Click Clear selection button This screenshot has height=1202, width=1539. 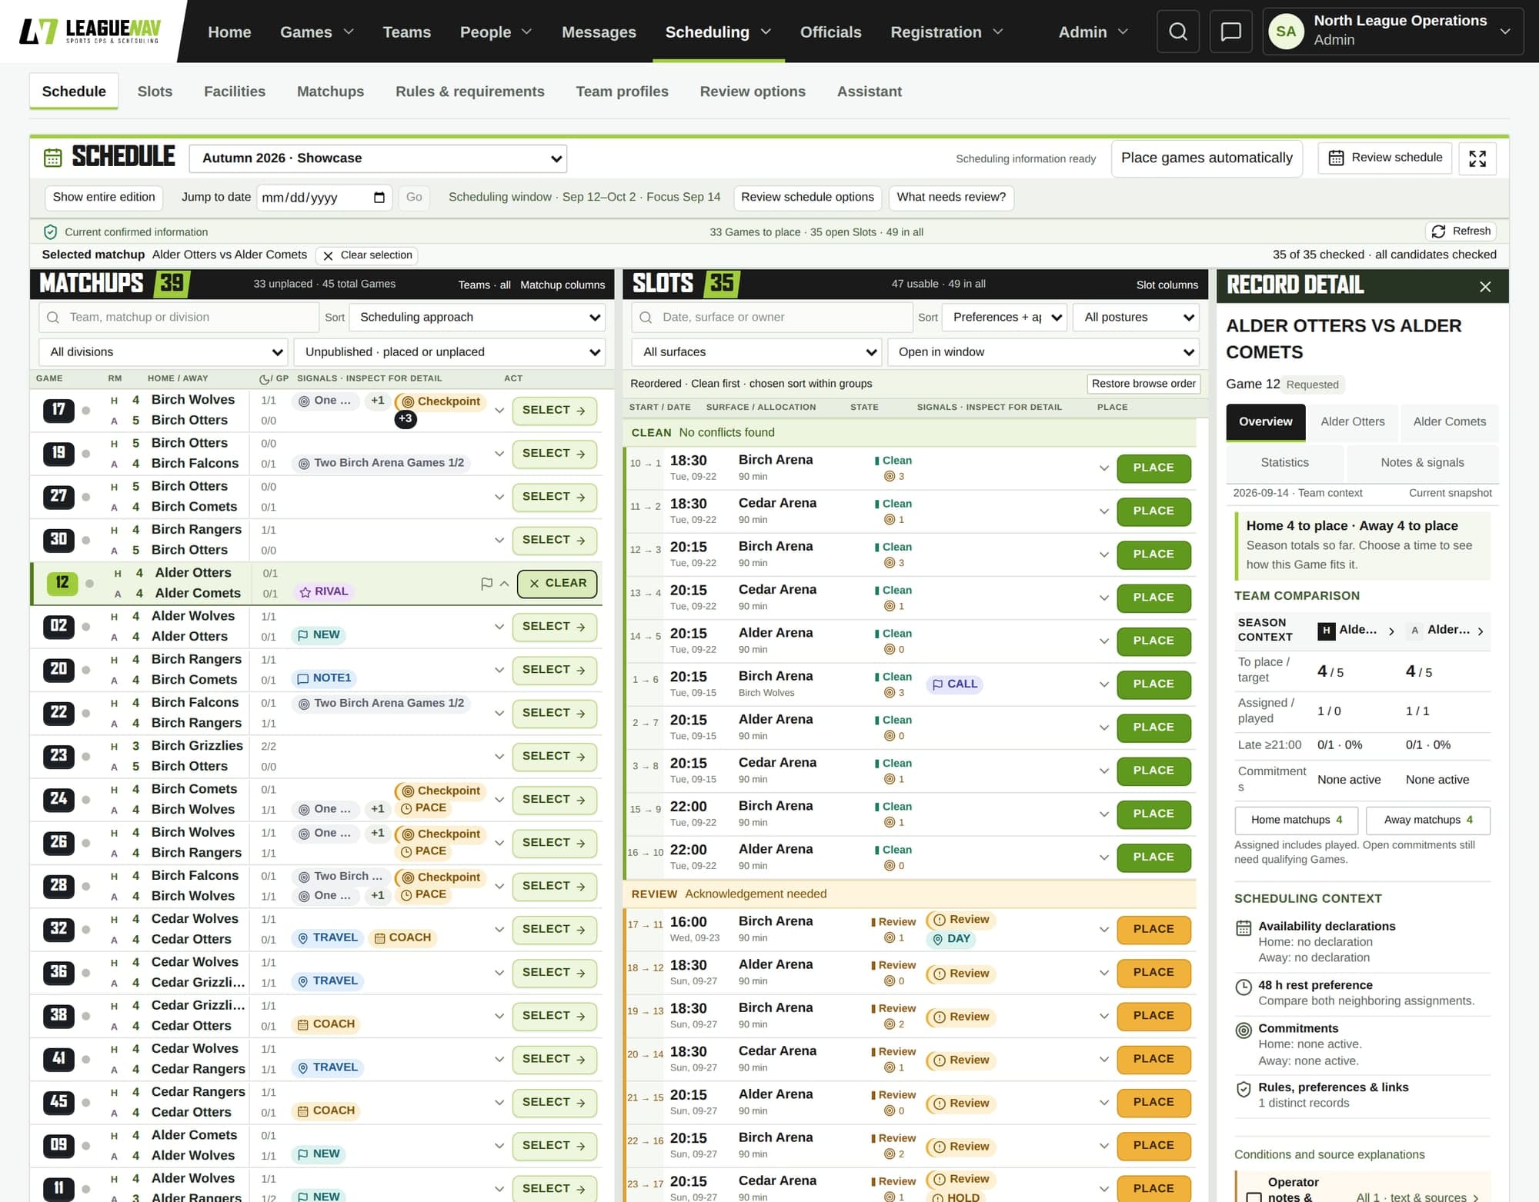click(368, 255)
